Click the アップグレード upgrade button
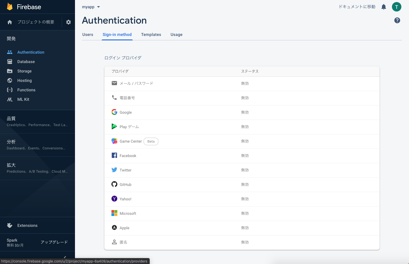Image resolution: width=409 pixels, height=264 pixels. point(54,242)
